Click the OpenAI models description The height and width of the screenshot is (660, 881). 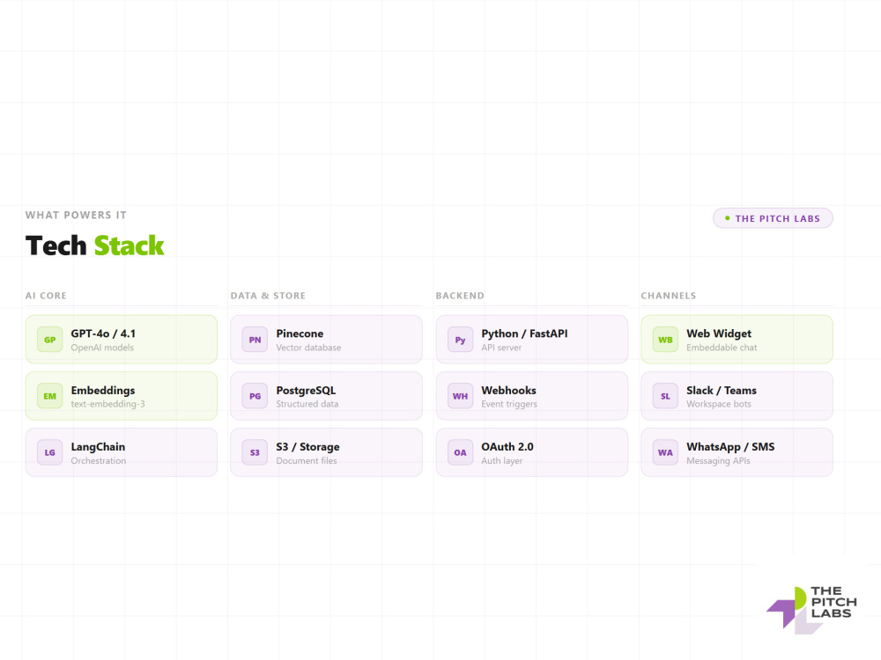pos(102,348)
